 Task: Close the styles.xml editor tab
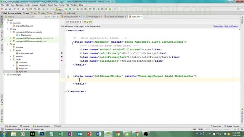click(x=141, y=17)
